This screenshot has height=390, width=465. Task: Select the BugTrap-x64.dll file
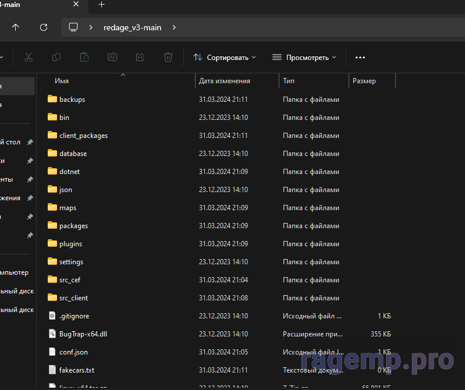(x=83, y=334)
